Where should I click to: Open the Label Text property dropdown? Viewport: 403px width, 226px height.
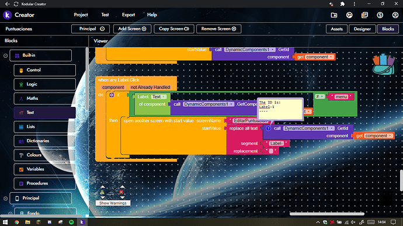[x=159, y=97]
